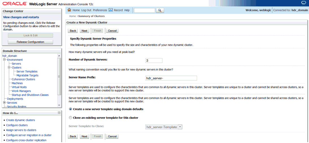Click the Oracle logo in the header
Screen dimensions: 309x143
pyautogui.click(x=15, y=4)
